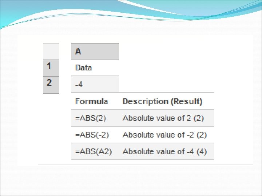Viewport: 262px width, 196px height.
Task: Select the cell containing -4
Action: pyautogui.click(x=95, y=84)
